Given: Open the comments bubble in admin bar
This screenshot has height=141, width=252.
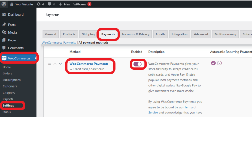Looking at the screenshot, I should click(x=51, y=4).
